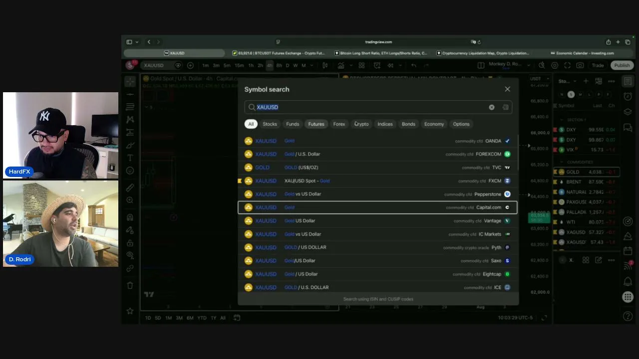Screen dimensions: 639x359
Task: Close the Symbol search dialog
Action: coord(507,89)
